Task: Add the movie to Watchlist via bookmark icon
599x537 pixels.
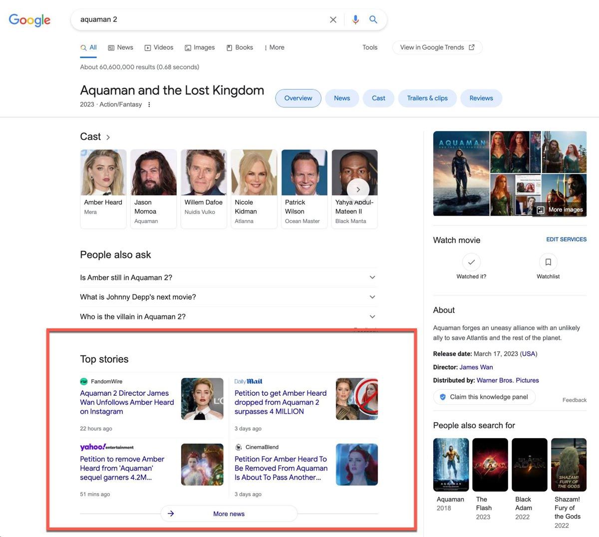Action: click(548, 262)
